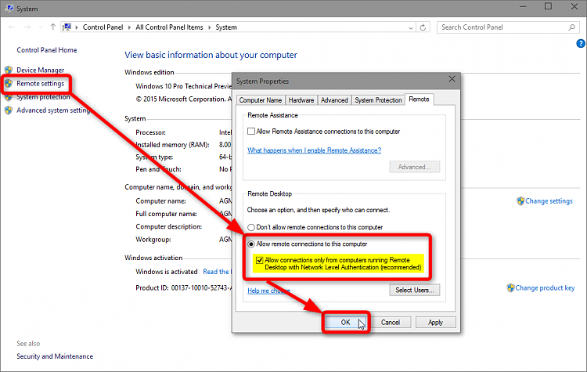Click the Read the license terms link
The height and width of the screenshot is (372, 587).
coord(217,272)
